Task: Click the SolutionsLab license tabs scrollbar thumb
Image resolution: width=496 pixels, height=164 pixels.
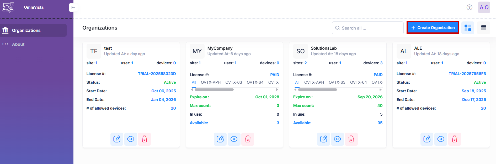Action: click(x=317, y=89)
